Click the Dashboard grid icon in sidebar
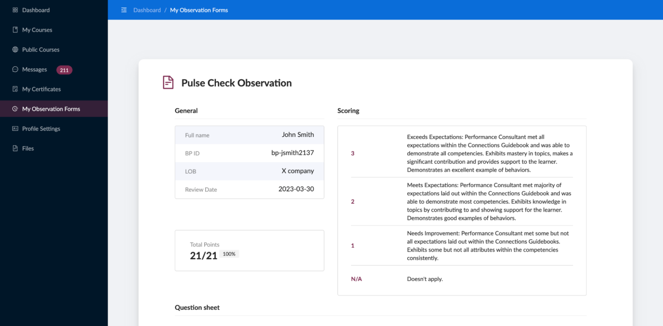 (x=15, y=10)
